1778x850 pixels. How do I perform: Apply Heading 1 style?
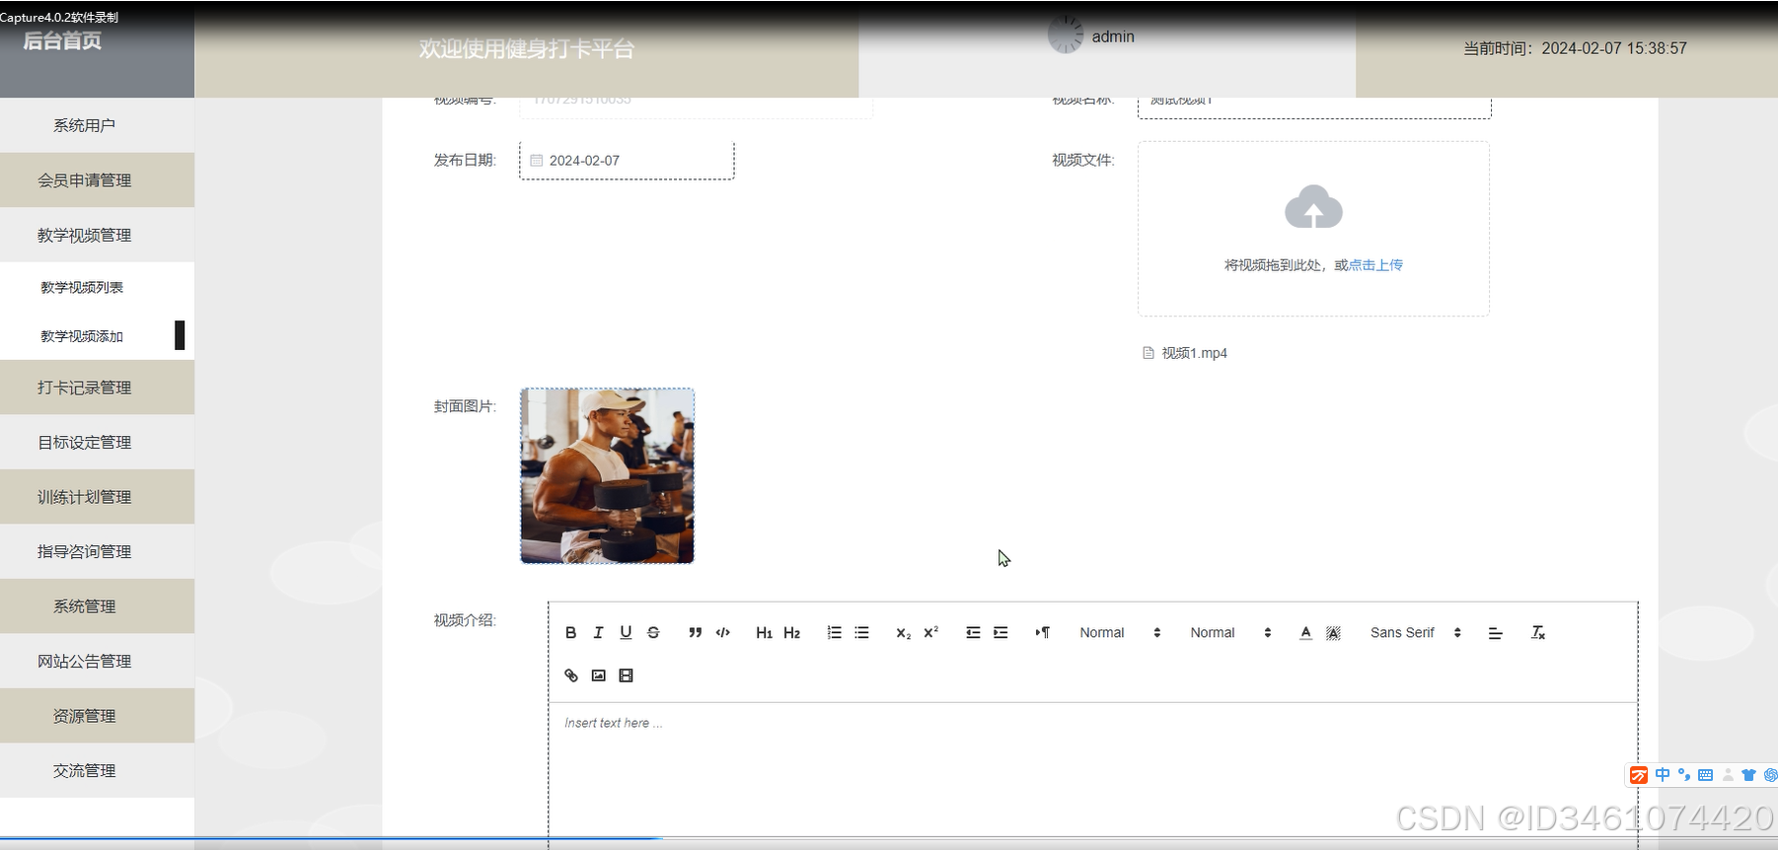tap(764, 633)
